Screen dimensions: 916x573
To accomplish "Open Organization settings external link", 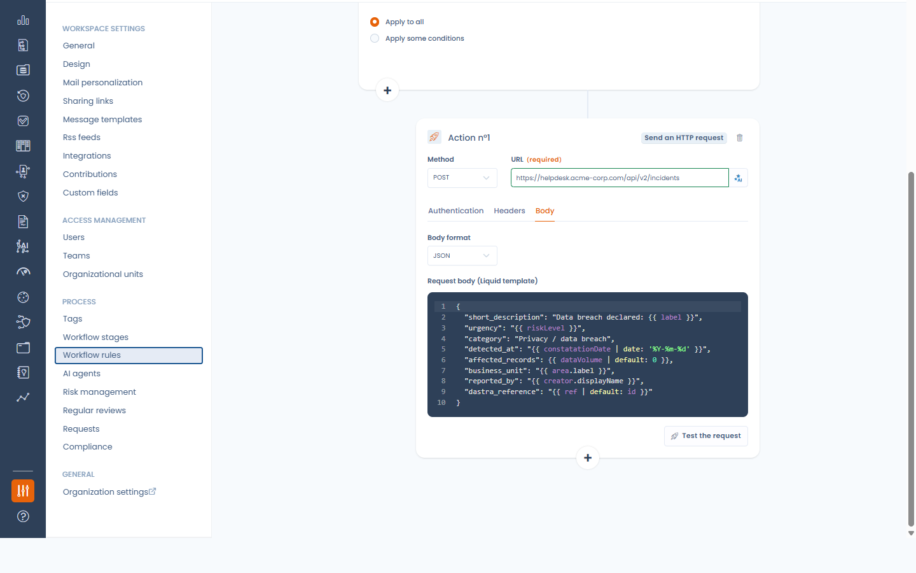I will point(109,492).
